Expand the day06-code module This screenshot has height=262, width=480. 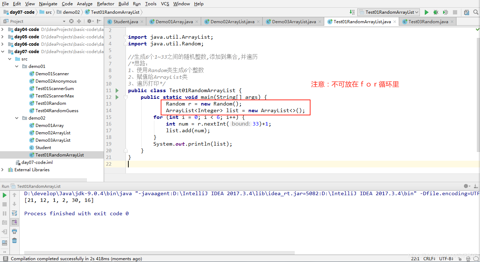(x=2, y=44)
